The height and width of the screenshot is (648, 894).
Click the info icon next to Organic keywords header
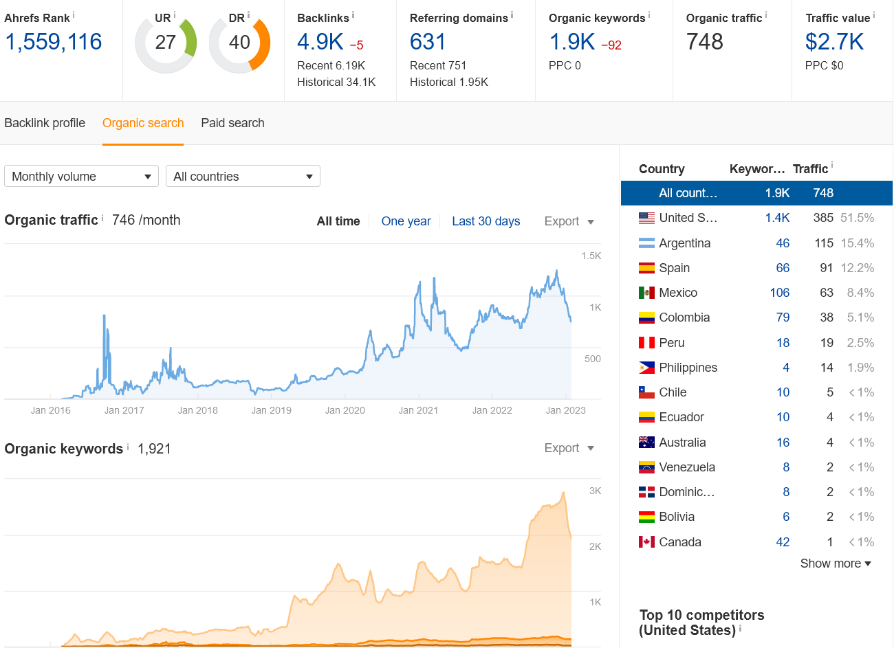pyautogui.click(x=649, y=14)
